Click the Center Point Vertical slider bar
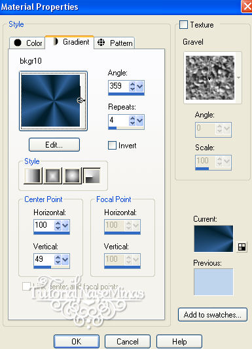This screenshot has width=252, height=349. click(52, 267)
